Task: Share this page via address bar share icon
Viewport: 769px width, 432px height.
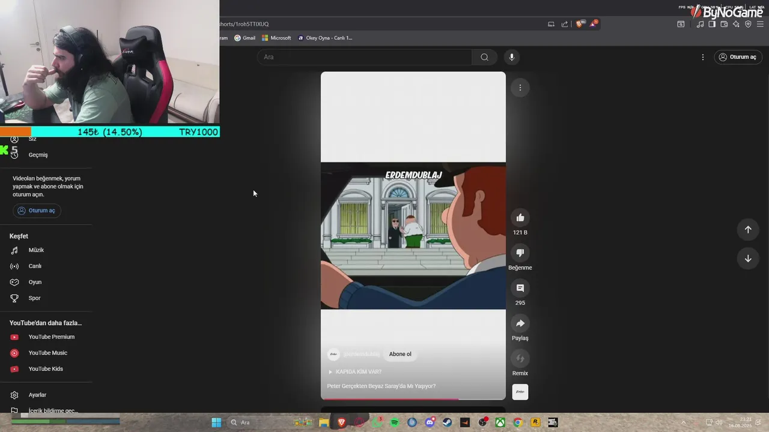Action: tap(565, 24)
